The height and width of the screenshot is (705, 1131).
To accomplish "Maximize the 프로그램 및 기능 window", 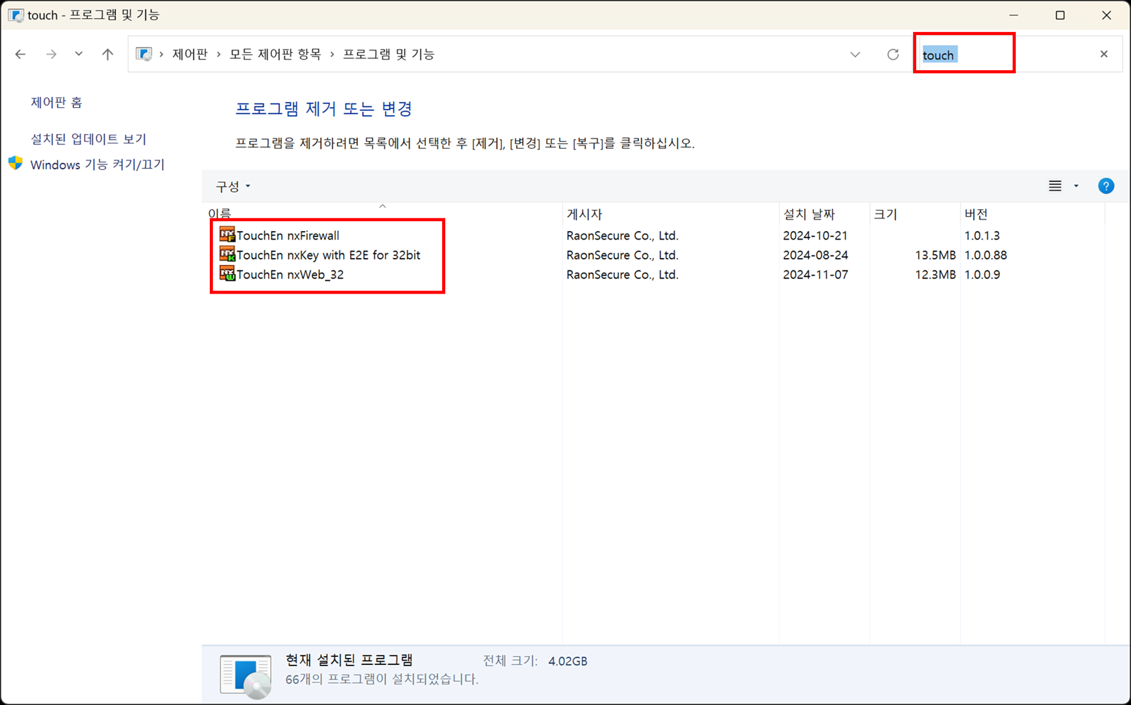I will point(1060,15).
